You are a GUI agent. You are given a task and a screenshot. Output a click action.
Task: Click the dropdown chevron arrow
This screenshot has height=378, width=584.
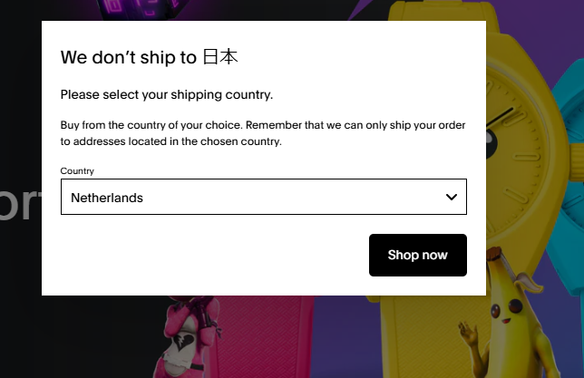click(x=451, y=197)
